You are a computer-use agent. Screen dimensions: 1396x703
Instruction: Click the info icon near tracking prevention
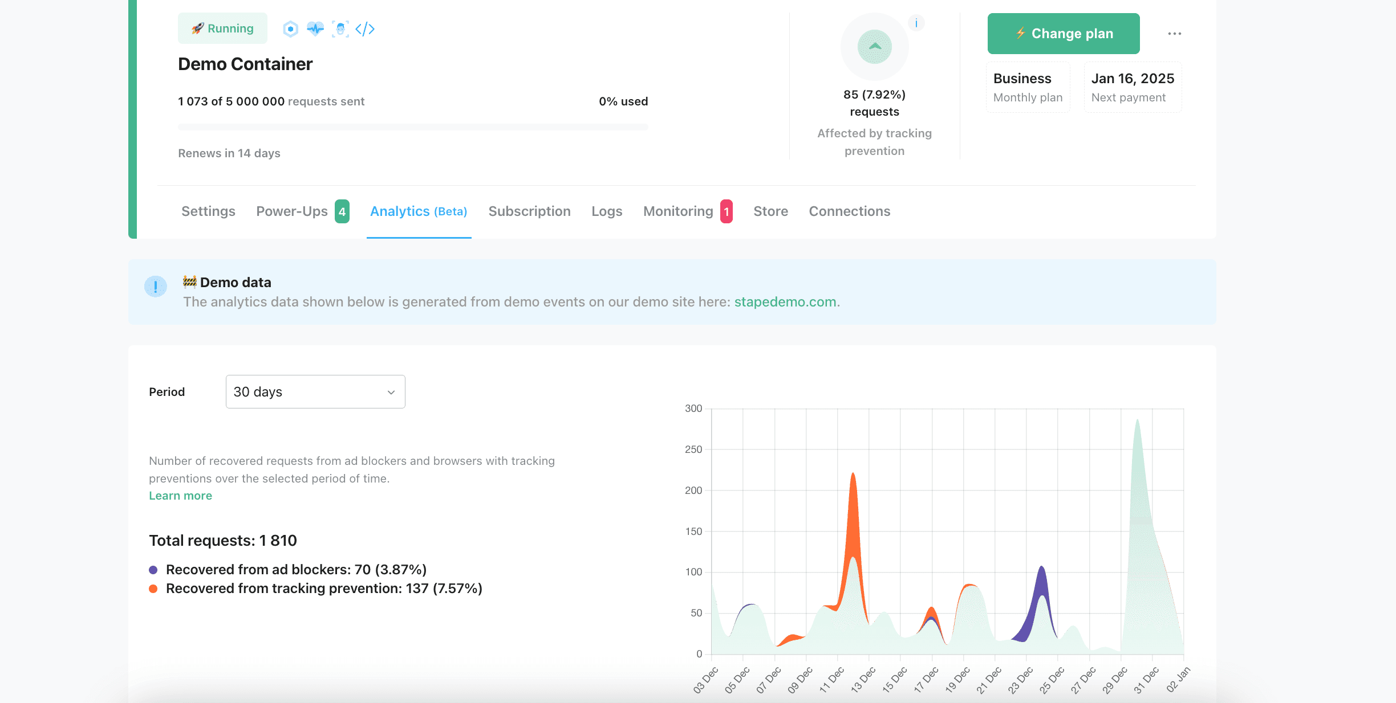pyautogui.click(x=916, y=23)
